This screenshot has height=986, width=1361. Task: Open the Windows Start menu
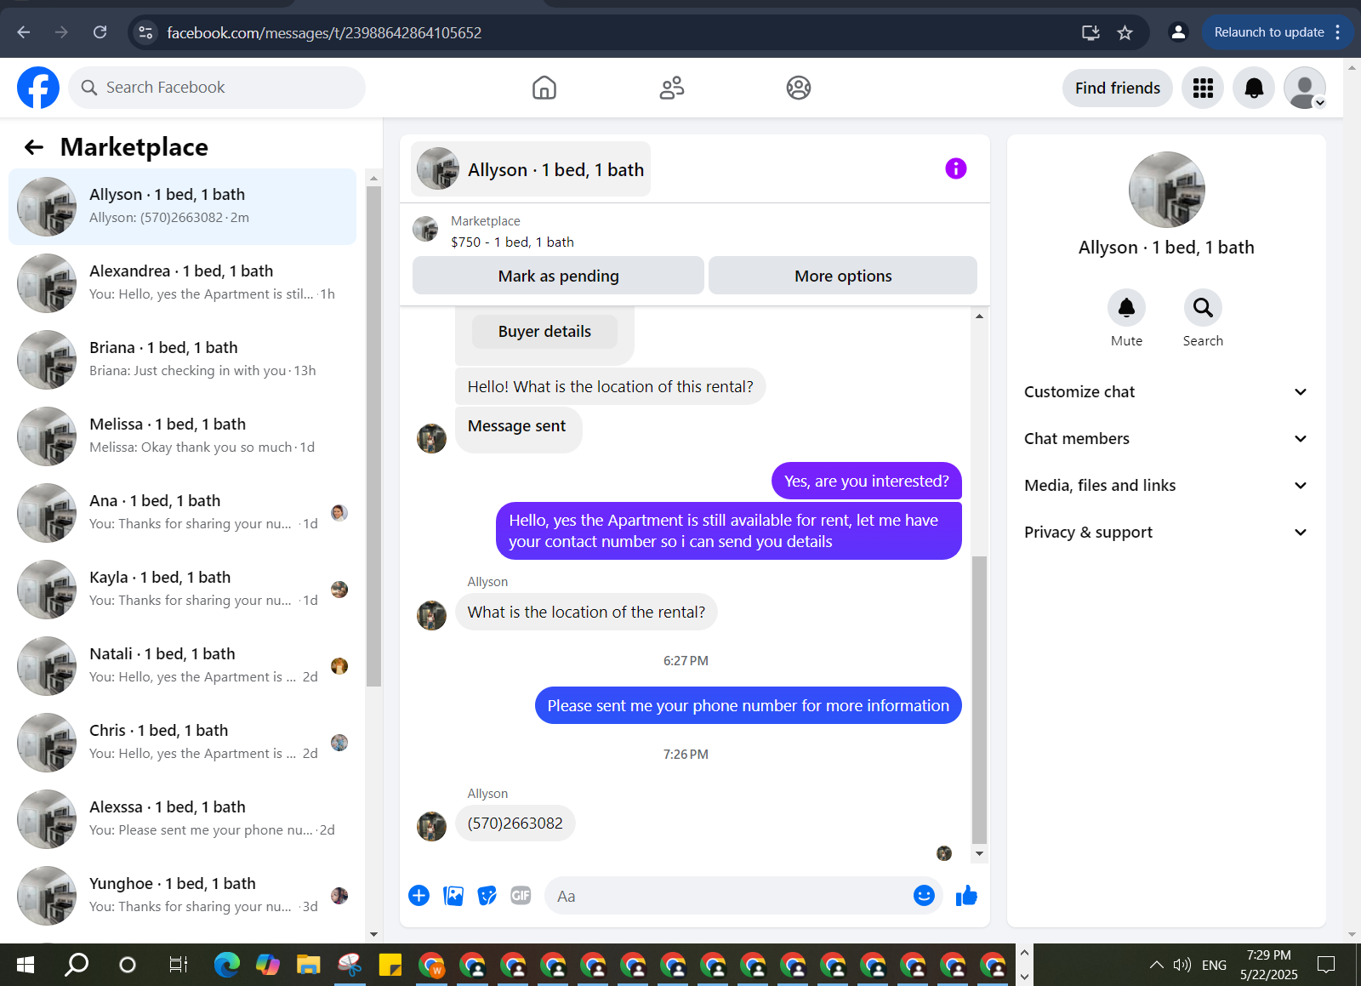pyautogui.click(x=26, y=965)
